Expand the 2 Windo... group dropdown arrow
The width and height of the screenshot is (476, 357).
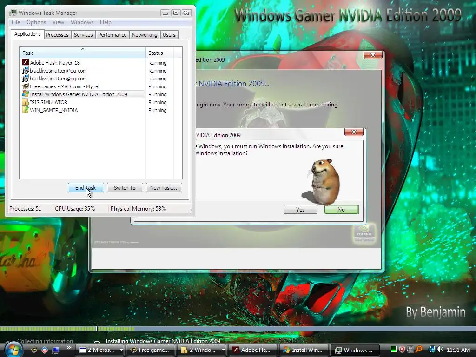click(224, 350)
